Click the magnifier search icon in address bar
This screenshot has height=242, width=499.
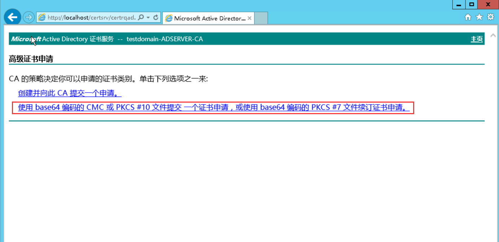[141, 17]
